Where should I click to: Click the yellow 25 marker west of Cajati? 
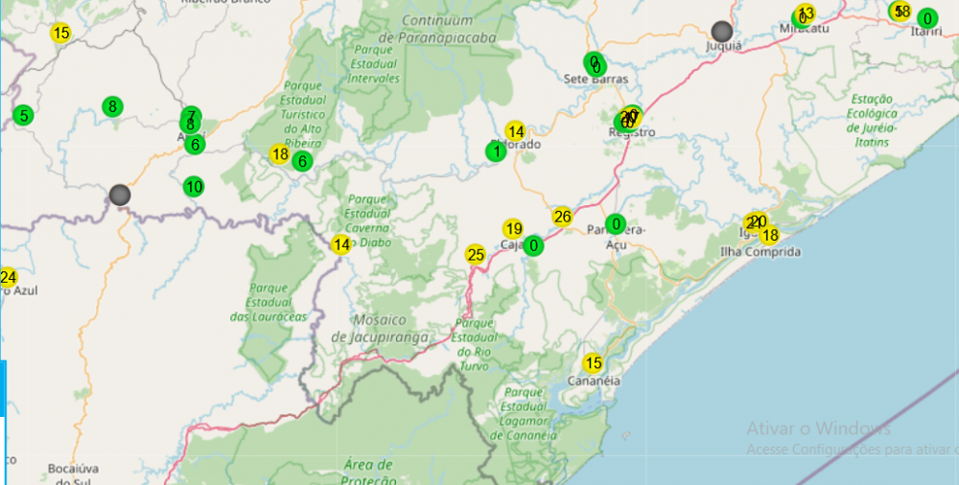[x=476, y=254]
